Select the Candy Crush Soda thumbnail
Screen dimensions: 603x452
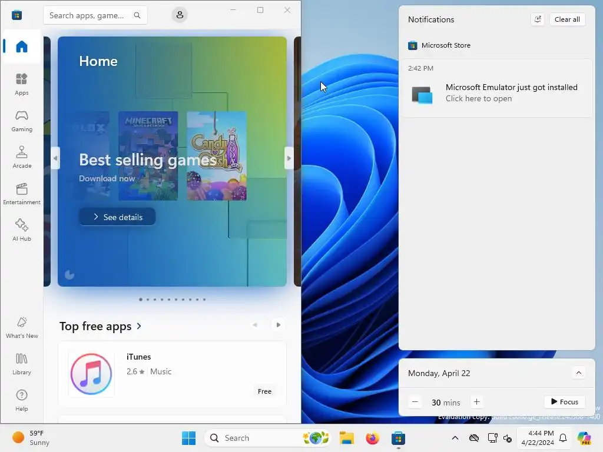point(217,155)
